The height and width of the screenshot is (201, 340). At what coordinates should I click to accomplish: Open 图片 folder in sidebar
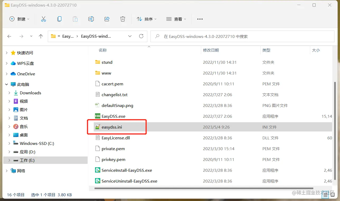pos(24,110)
